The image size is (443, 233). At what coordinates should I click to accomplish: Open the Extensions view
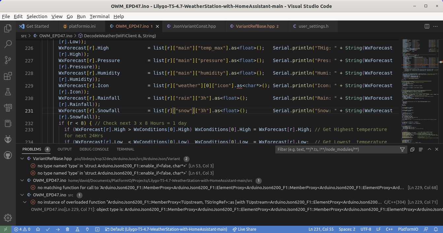[x=8, y=76]
